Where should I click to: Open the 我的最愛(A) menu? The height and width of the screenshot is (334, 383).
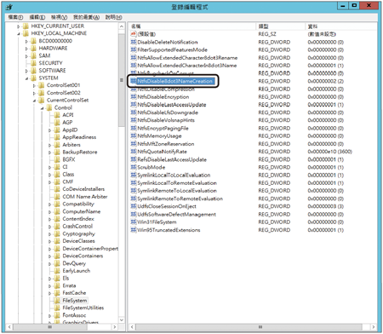pyautogui.click(x=86, y=17)
